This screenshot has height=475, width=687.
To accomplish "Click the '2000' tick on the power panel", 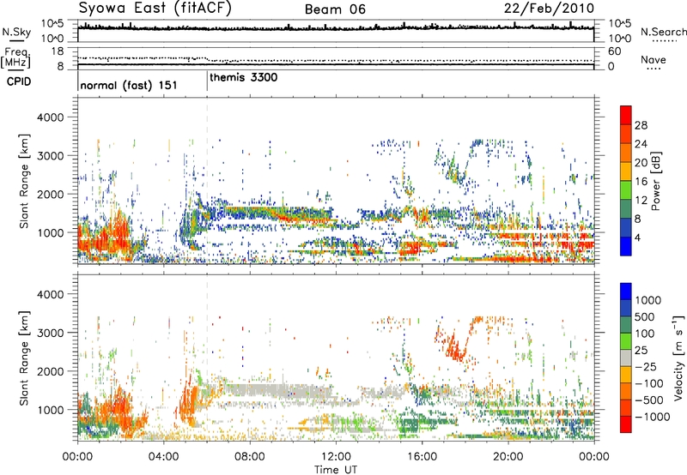I will 50,194.
